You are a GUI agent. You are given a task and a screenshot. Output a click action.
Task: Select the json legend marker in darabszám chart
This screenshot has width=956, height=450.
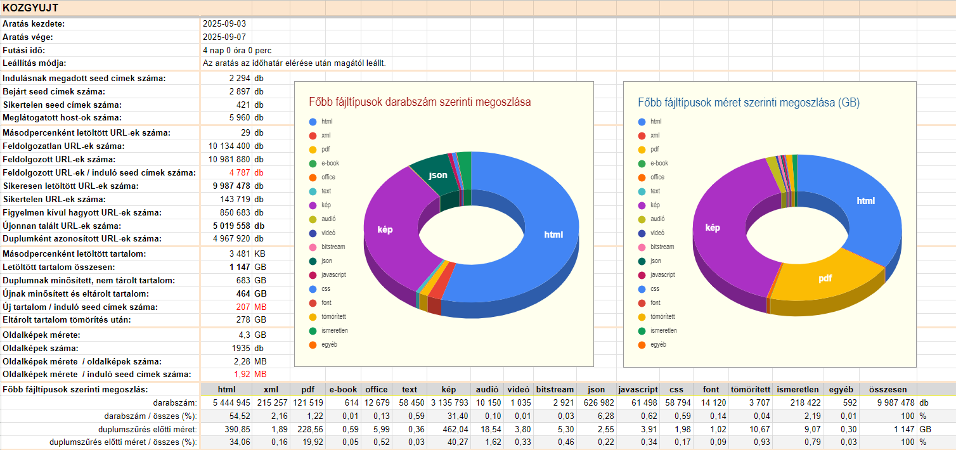(313, 260)
